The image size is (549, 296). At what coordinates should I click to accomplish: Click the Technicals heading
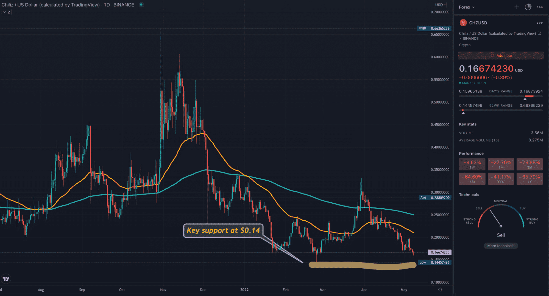pyautogui.click(x=469, y=195)
